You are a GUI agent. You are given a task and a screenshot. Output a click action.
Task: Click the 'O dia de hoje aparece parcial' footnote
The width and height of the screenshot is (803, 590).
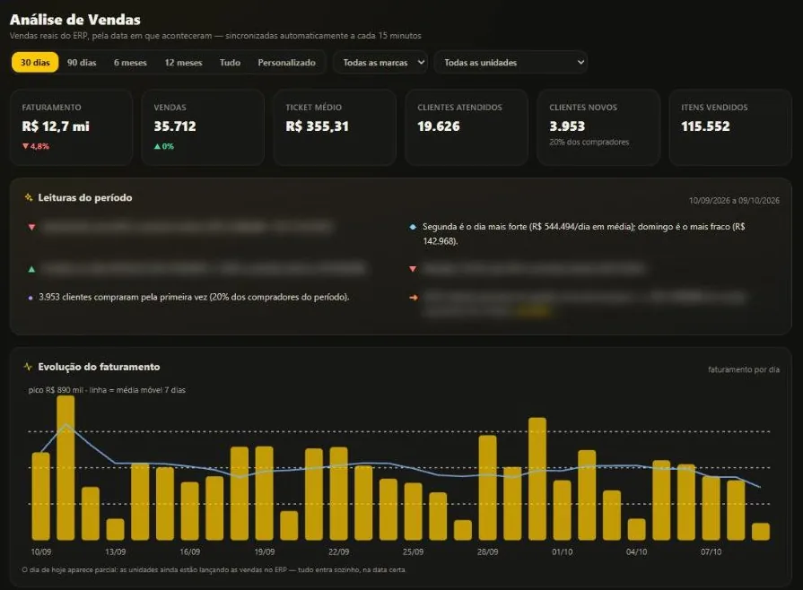[214, 569]
